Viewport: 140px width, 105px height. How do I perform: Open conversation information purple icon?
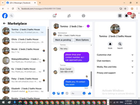88,26
